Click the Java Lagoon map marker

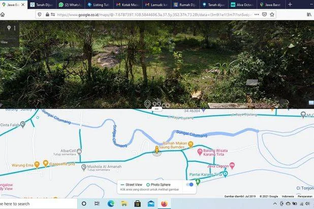click(x=232, y=165)
